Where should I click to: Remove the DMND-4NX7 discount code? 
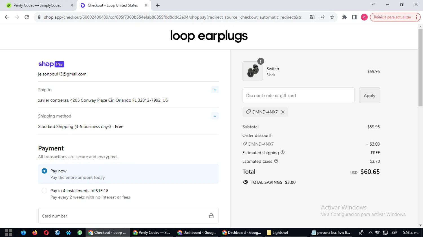pyautogui.click(x=283, y=112)
